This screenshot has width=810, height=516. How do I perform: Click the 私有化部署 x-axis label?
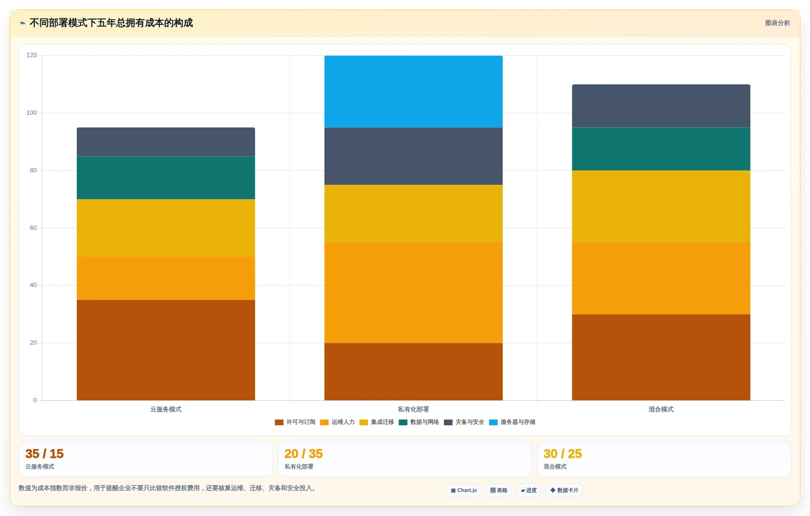pyautogui.click(x=413, y=409)
